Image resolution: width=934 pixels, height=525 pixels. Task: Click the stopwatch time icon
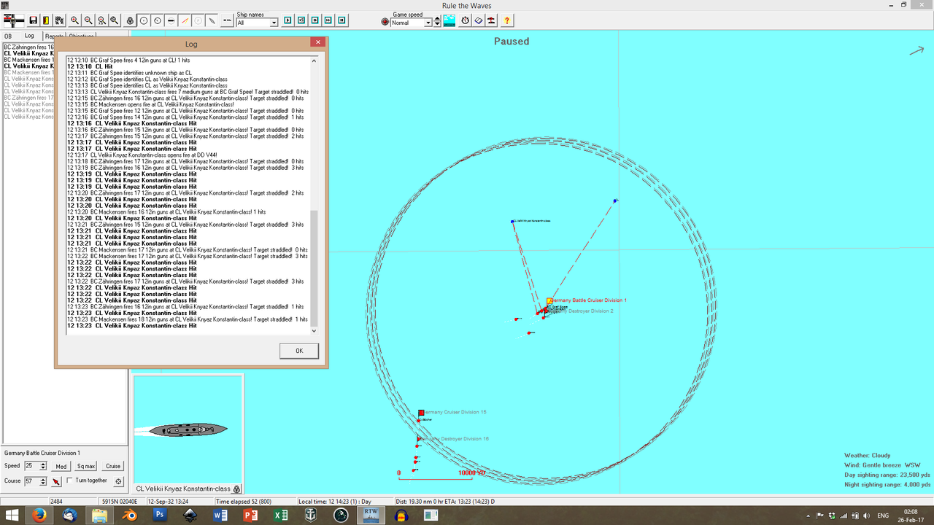point(464,20)
